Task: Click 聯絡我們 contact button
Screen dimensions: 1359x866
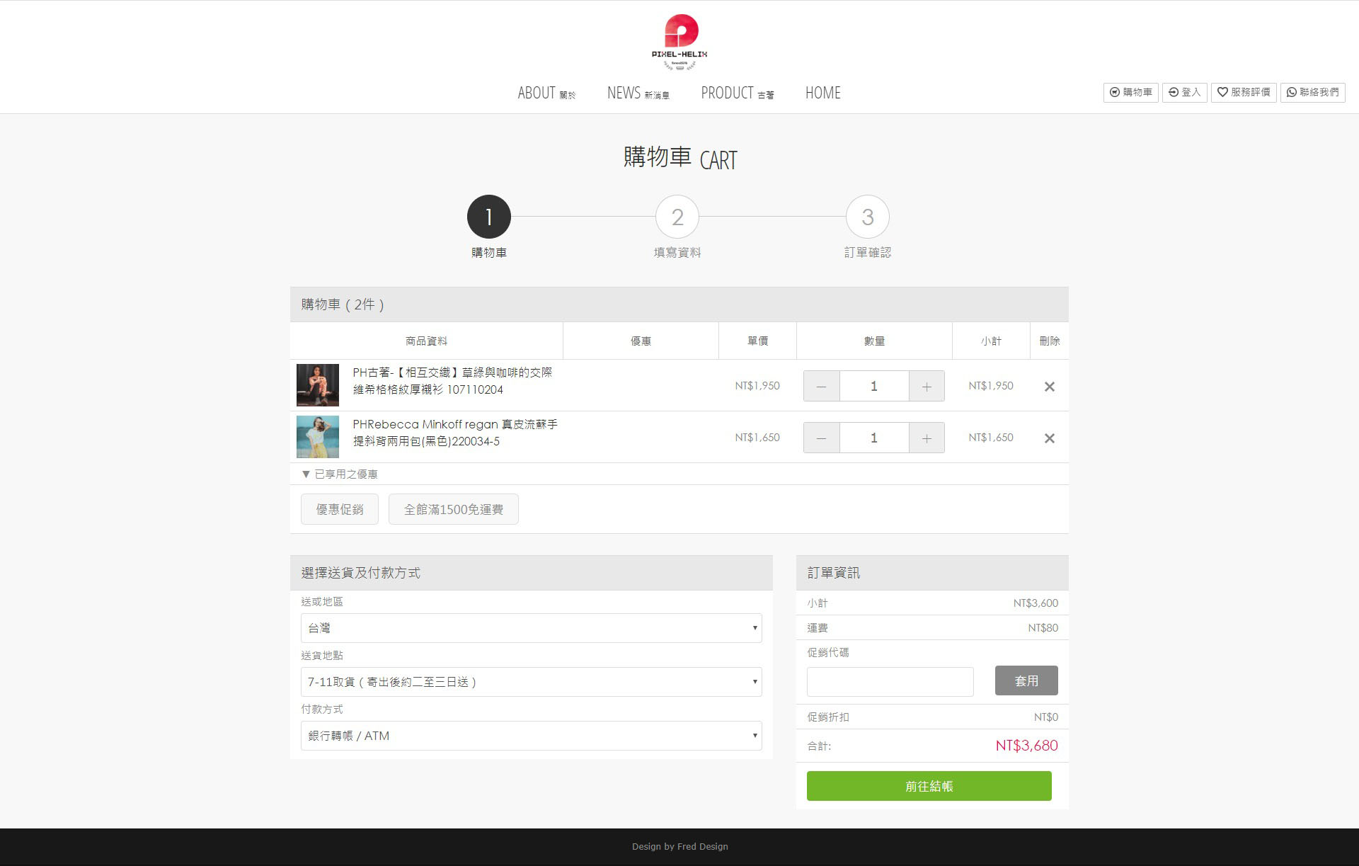Action: click(x=1312, y=92)
